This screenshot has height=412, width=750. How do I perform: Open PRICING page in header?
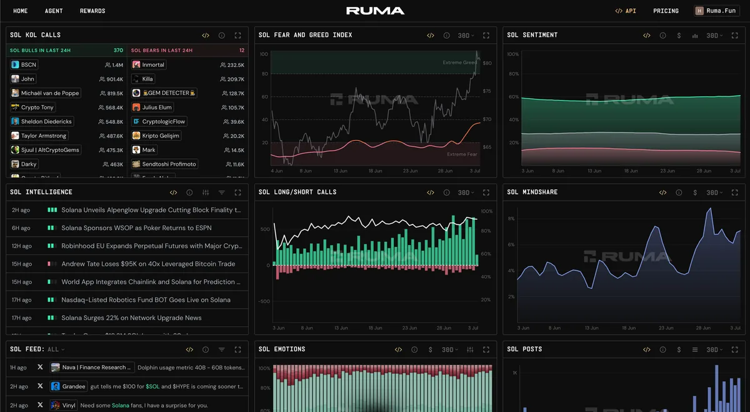[x=666, y=11]
